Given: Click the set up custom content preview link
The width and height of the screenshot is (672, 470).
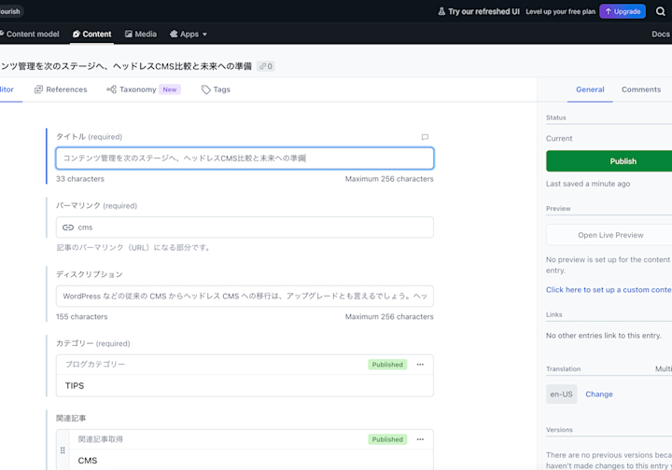Looking at the screenshot, I should click(609, 290).
